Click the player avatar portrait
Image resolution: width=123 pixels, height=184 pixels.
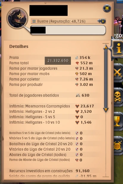(x=17, y=18)
